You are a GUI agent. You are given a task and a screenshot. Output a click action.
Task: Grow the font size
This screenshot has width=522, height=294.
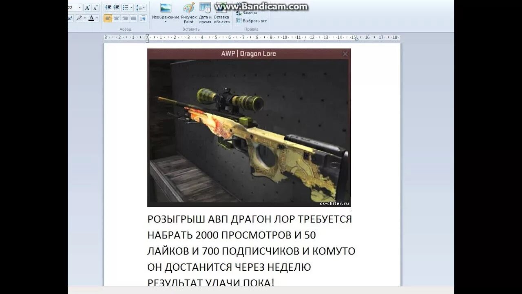pos(87,8)
